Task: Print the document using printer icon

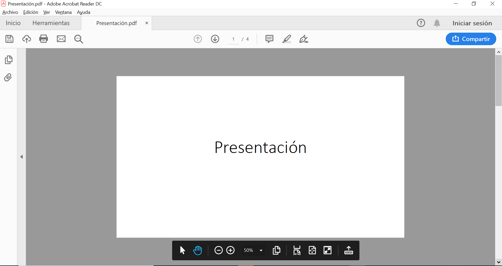Action: pyautogui.click(x=43, y=39)
